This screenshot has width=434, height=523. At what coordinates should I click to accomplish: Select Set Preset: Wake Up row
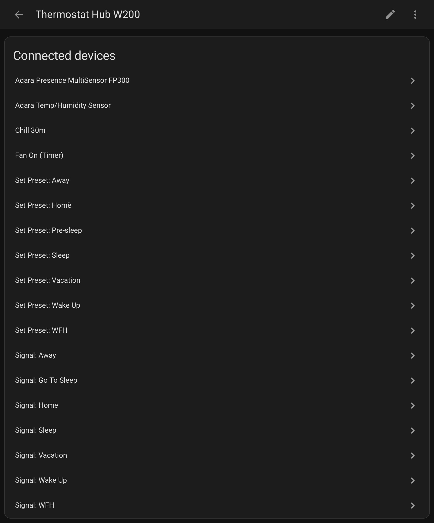pyautogui.click(x=48, y=305)
